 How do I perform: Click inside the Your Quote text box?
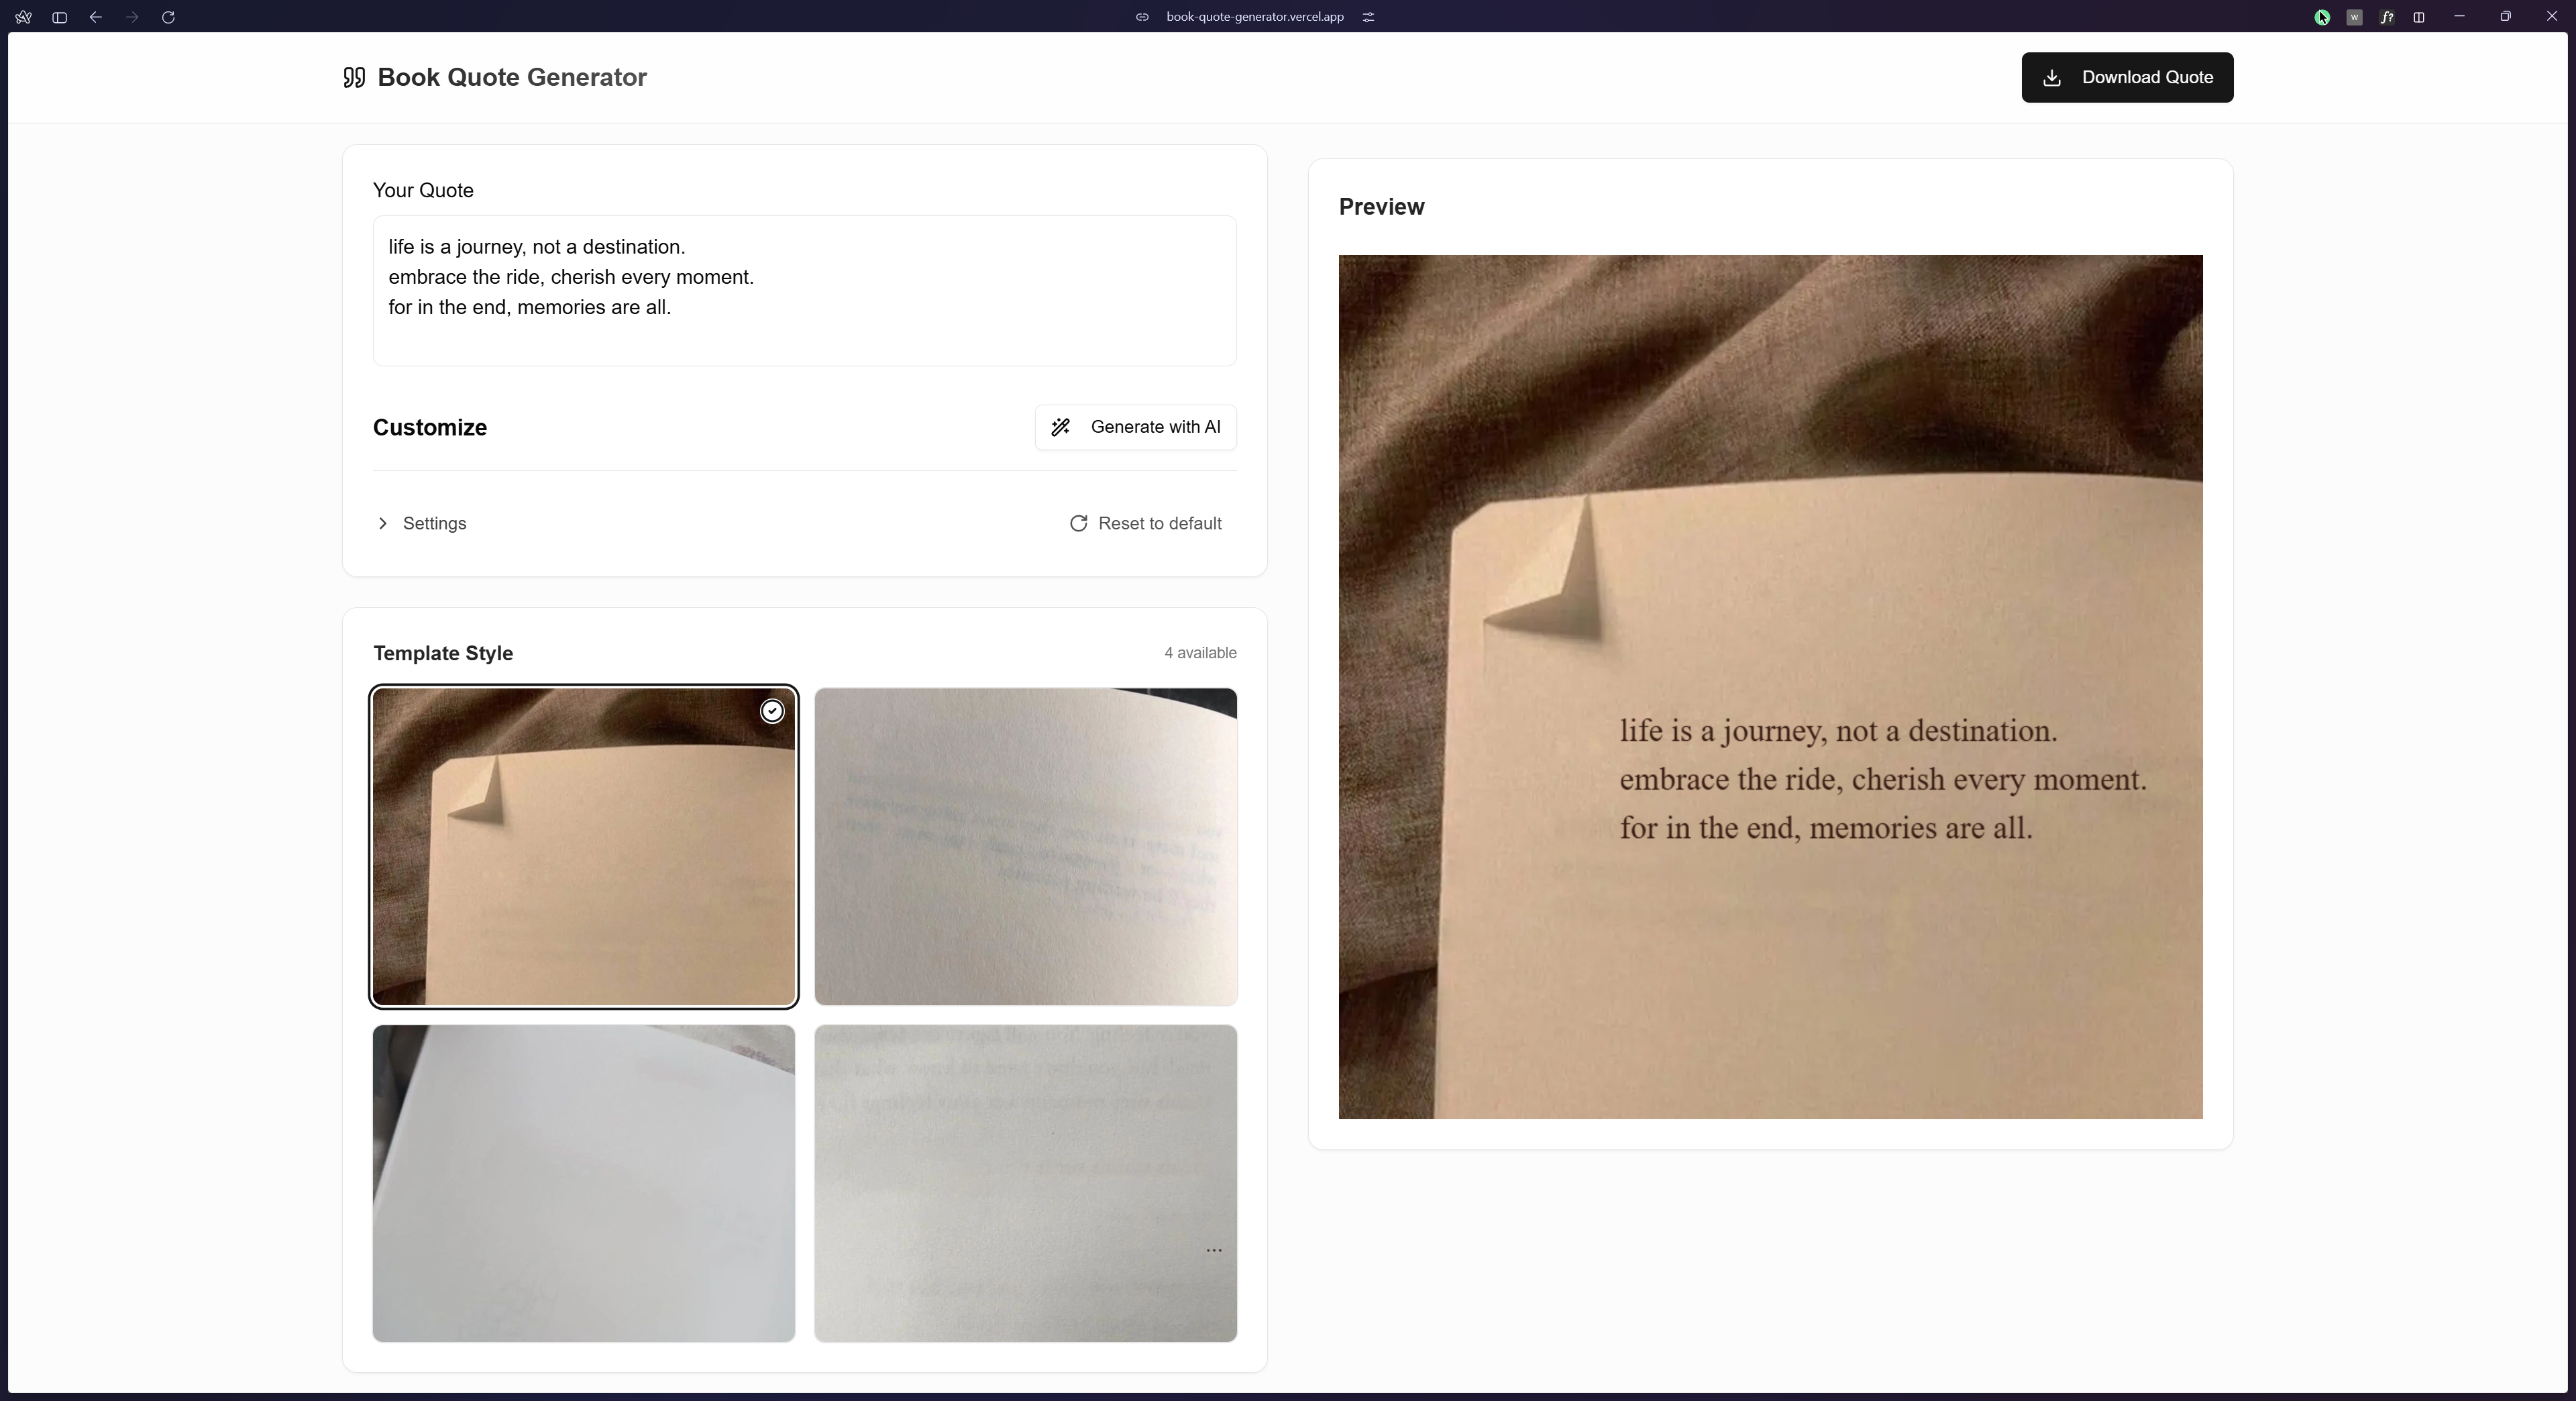[x=804, y=290]
